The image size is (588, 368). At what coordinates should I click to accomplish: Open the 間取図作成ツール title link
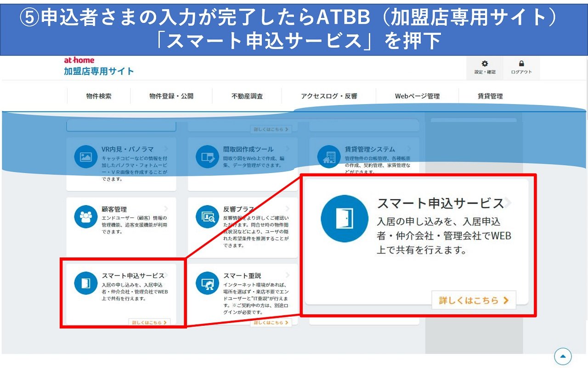(x=249, y=149)
